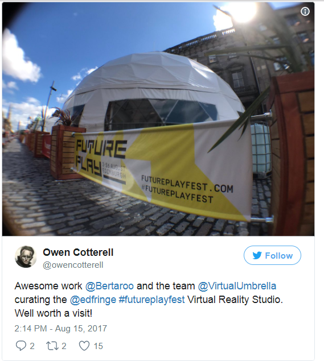Click the like count 15
The image size is (324, 361).
coord(99,346)
